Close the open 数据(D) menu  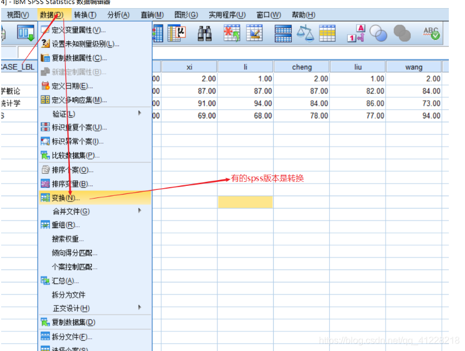[51, 15]
